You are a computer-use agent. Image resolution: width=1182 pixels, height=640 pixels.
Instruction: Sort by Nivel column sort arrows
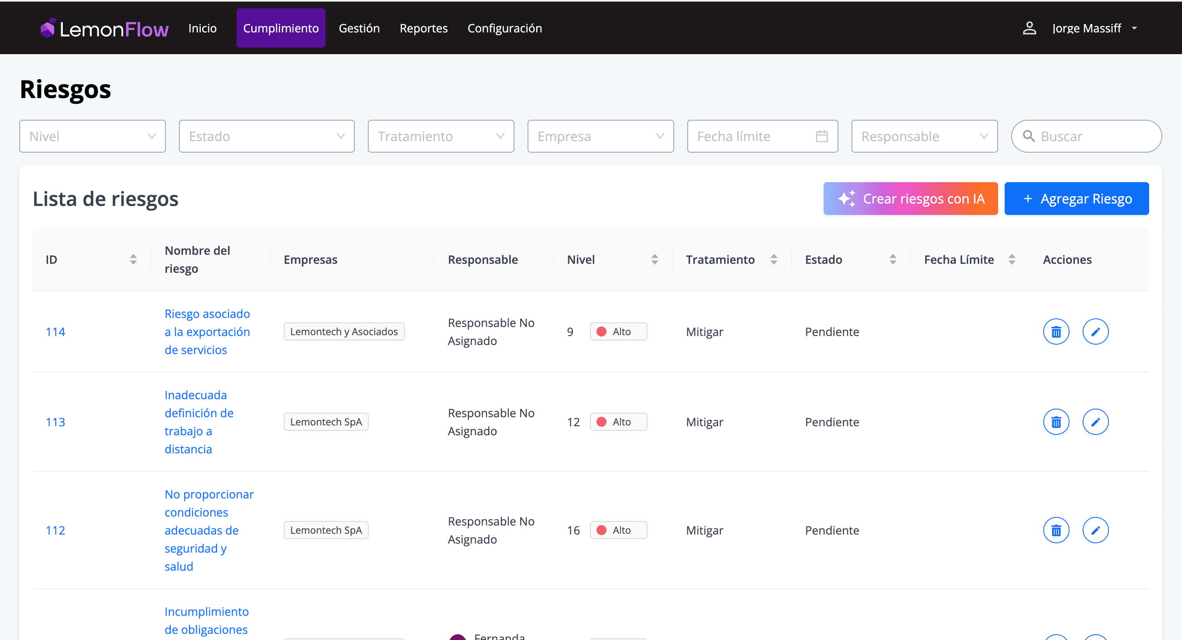[654, 259]
